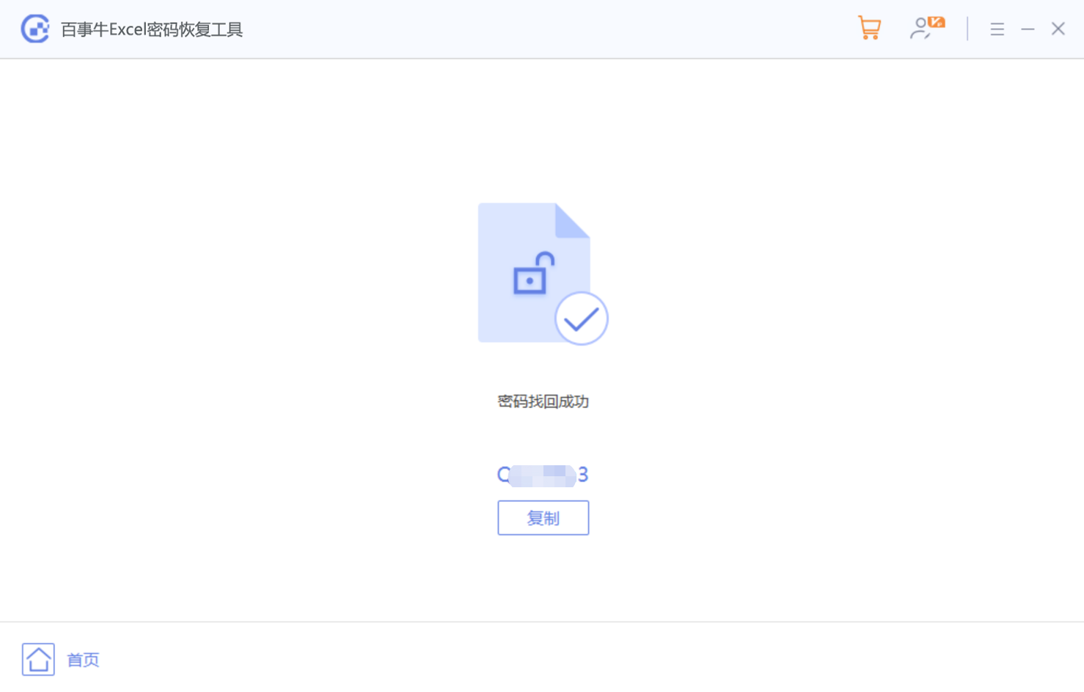Click the cart icon to purchase a license
This screenshot has width=1084, height=692.
tap(869, 28)
